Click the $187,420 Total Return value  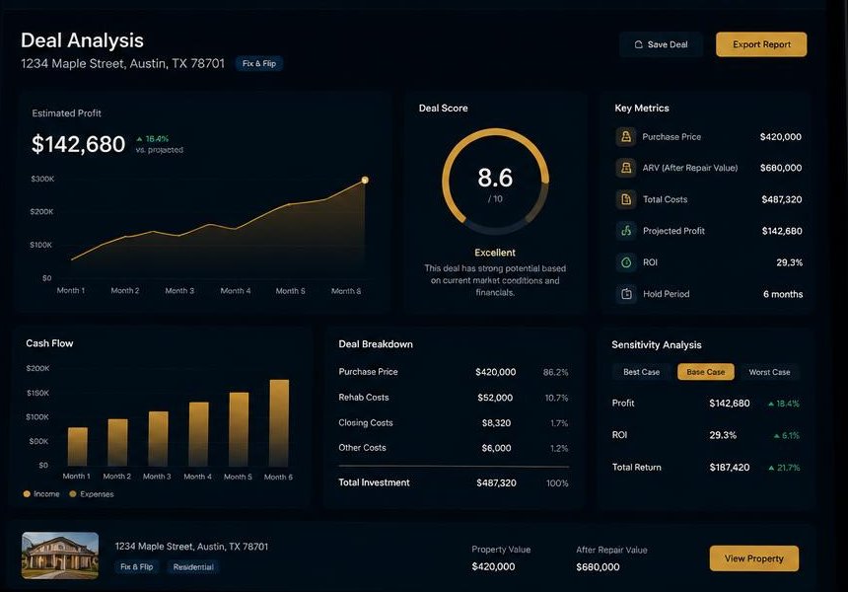[730, 468]
